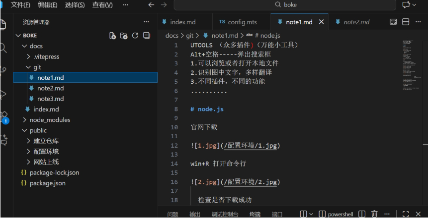Image resolution: width=429 pixels, height=219 pixels.
Task: Open the 查看(V) menu
Action: pos(102,5)
